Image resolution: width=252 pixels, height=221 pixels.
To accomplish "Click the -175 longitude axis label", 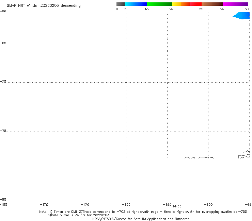I will [44, 204].
